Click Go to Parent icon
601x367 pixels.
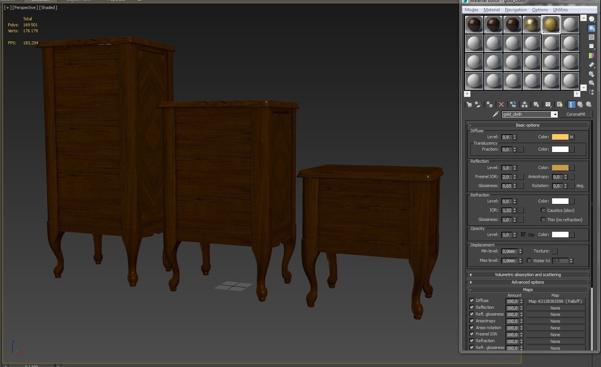click(x=580, y=104)
